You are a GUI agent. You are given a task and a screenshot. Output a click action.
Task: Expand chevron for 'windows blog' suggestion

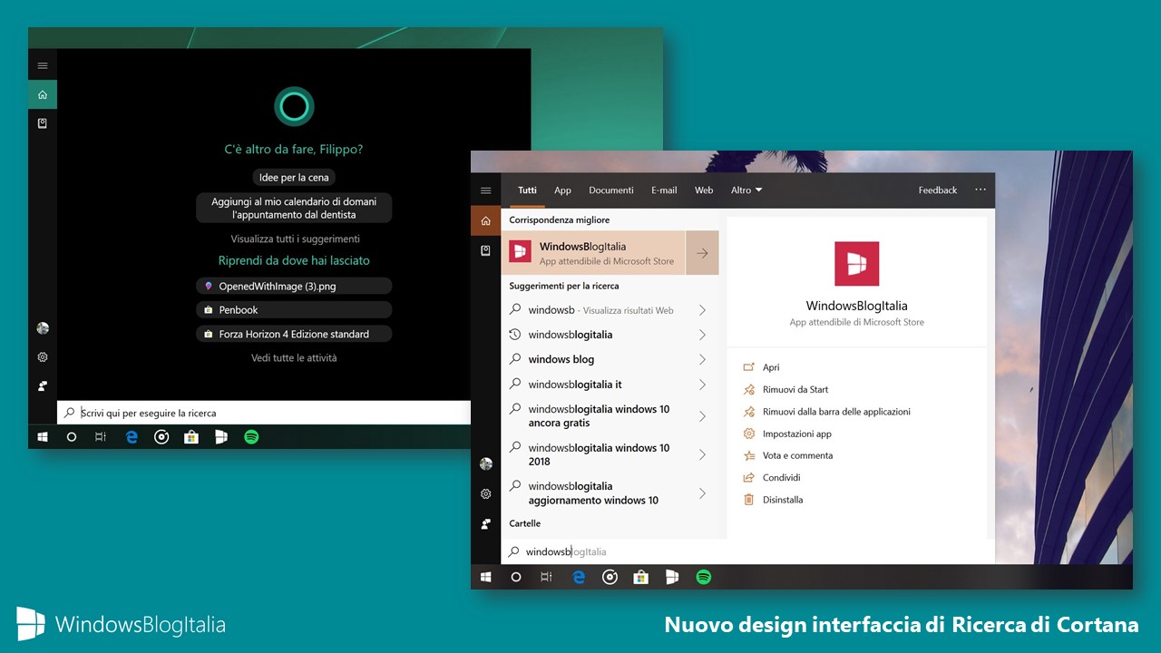703,359
